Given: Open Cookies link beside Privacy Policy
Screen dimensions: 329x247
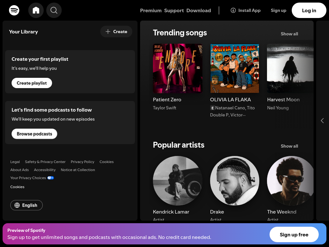Looking at the screenshot, I should 106,162.
